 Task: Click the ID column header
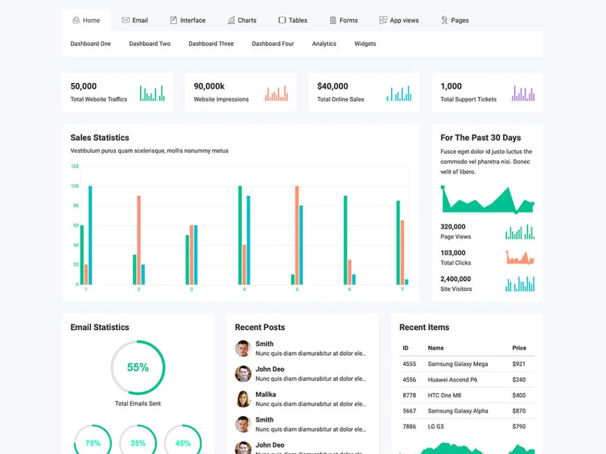pos(405,348)
